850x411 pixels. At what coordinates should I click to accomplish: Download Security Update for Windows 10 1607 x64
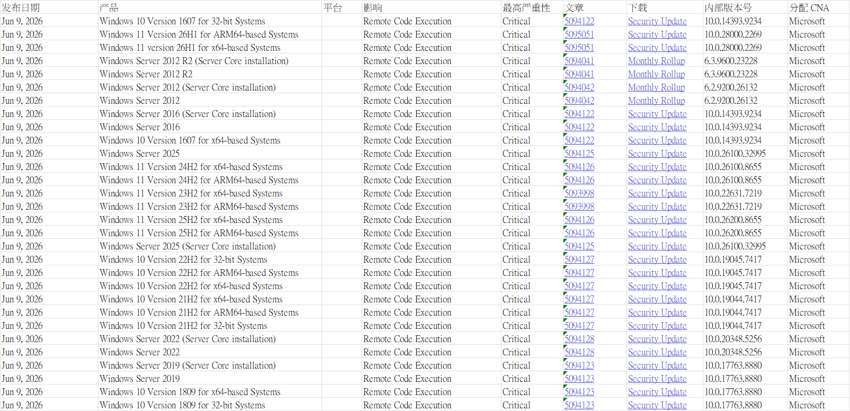[657, 140]
